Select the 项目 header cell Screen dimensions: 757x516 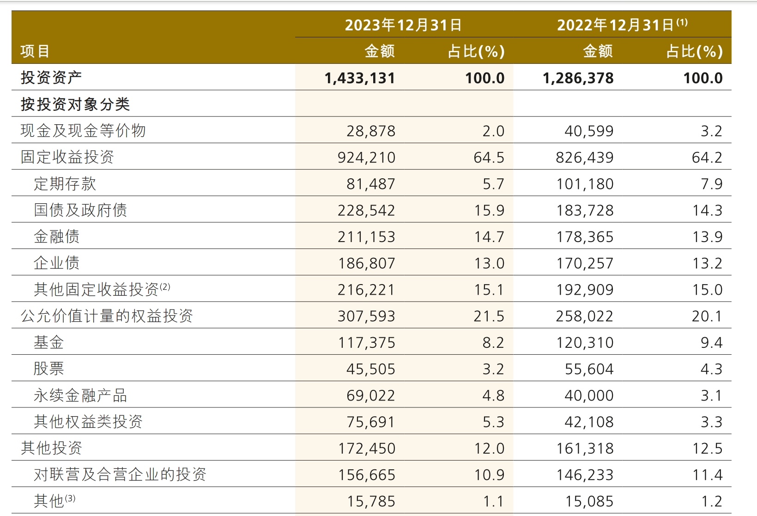tap(35, 51)
